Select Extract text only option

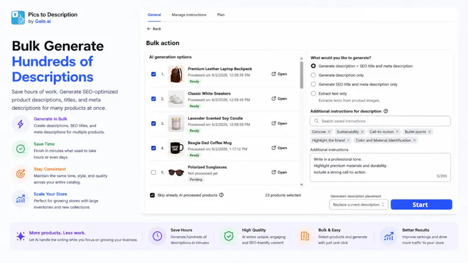[313, 94]
